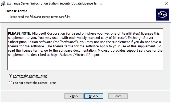The height and width of the screenshot is (103, 171).
Task: Click the 'I accept the License Terms' label
Action: [x=30, y=76]
